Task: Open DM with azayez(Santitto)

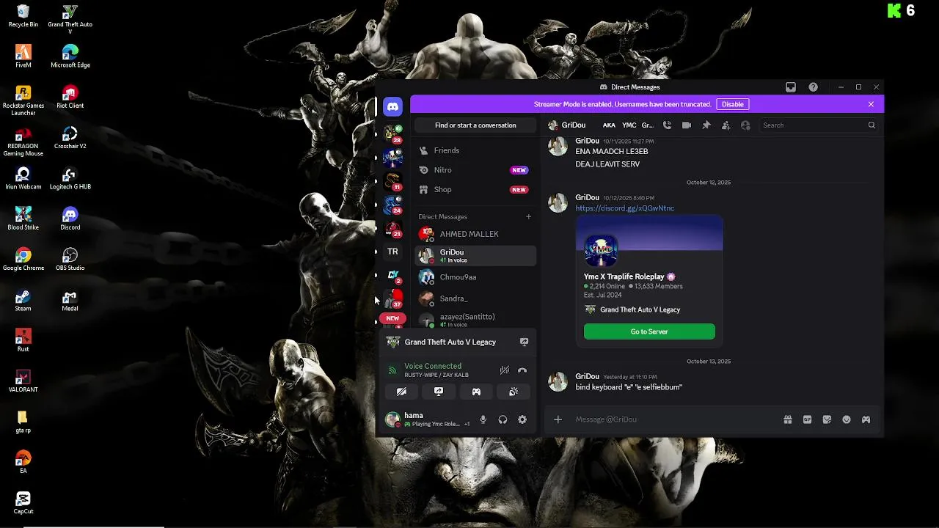Action: point(475,320)
